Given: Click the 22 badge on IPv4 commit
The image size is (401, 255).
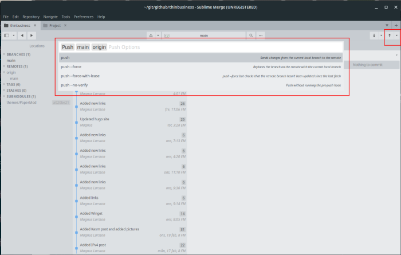Looking at the screenshot, I should [x=182, y=245].
